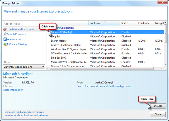This screenshot has height=121, width=169.
Task: Open Learn more about toolbars and extensions
Action: point(27,115)
